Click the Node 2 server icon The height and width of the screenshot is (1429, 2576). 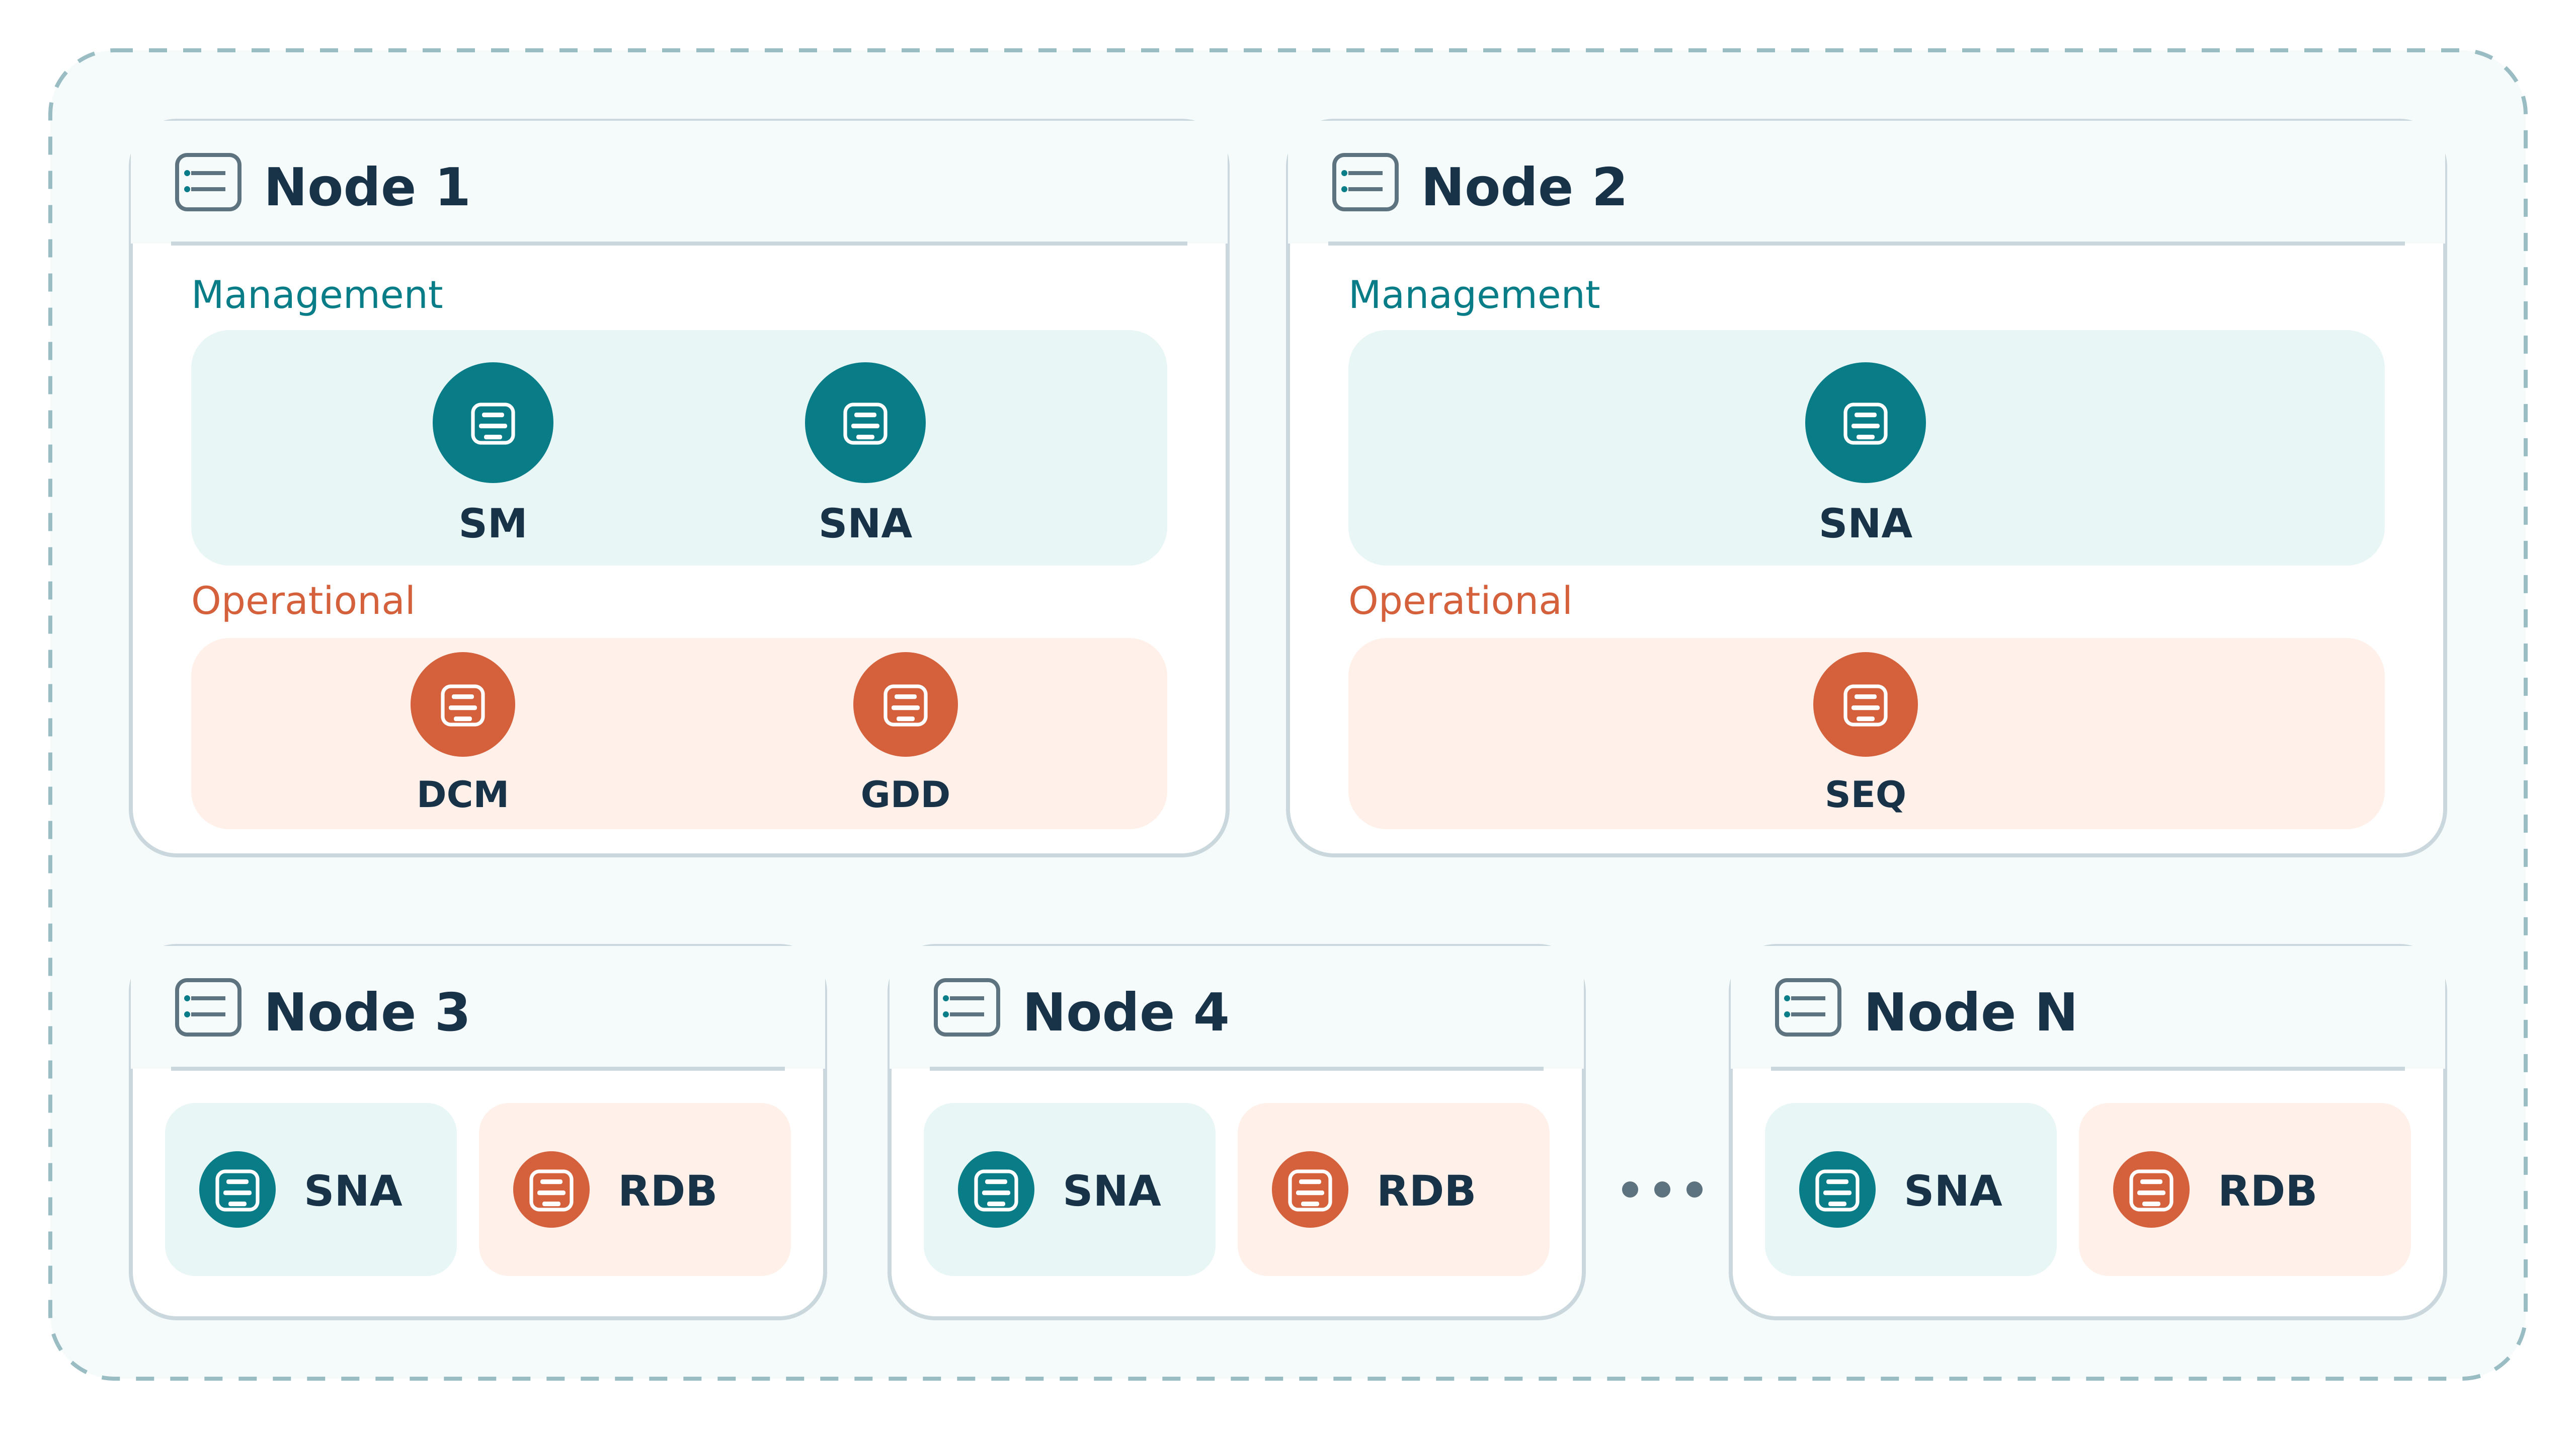(1365, 182)
